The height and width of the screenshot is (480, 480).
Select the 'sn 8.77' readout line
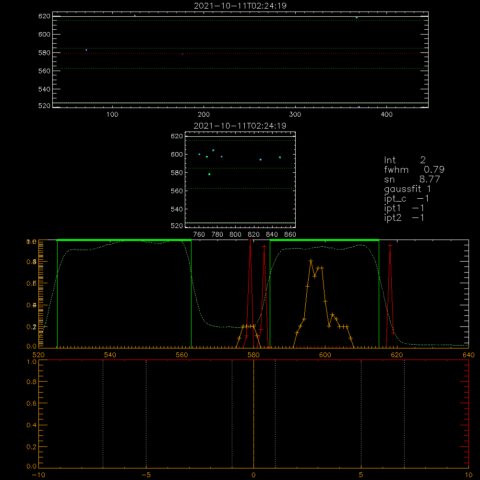(412, 179)
